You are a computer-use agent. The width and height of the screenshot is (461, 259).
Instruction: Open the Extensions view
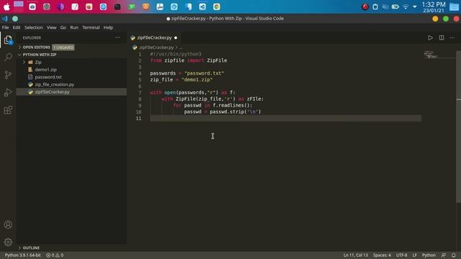pos(8,110)
